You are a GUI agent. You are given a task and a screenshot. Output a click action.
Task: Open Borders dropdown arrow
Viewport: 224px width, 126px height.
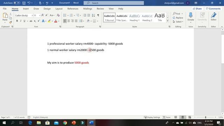(98, 21)
